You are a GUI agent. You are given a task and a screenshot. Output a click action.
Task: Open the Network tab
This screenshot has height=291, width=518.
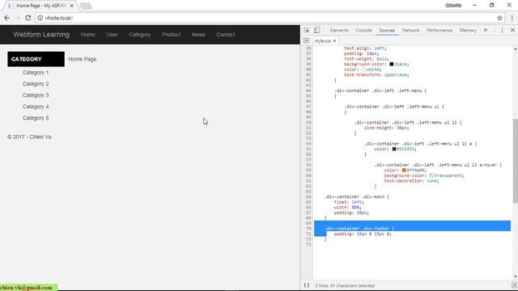[x=410, y=30]
